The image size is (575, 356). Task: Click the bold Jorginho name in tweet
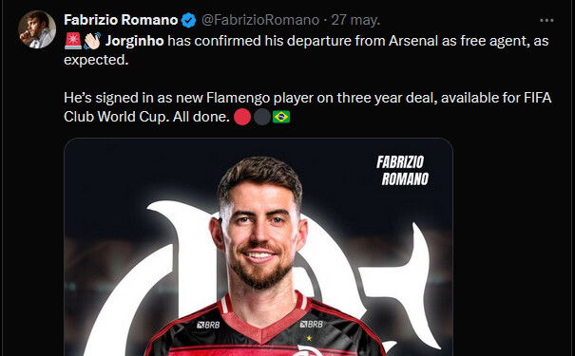(135, 41)
